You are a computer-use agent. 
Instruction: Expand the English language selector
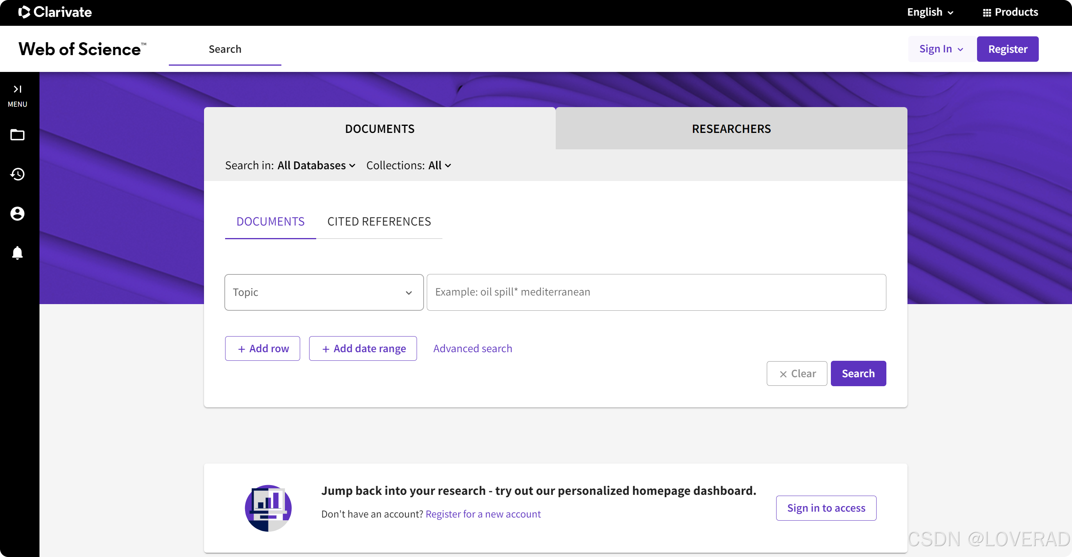pyautogui.click(x=930, y=12)
